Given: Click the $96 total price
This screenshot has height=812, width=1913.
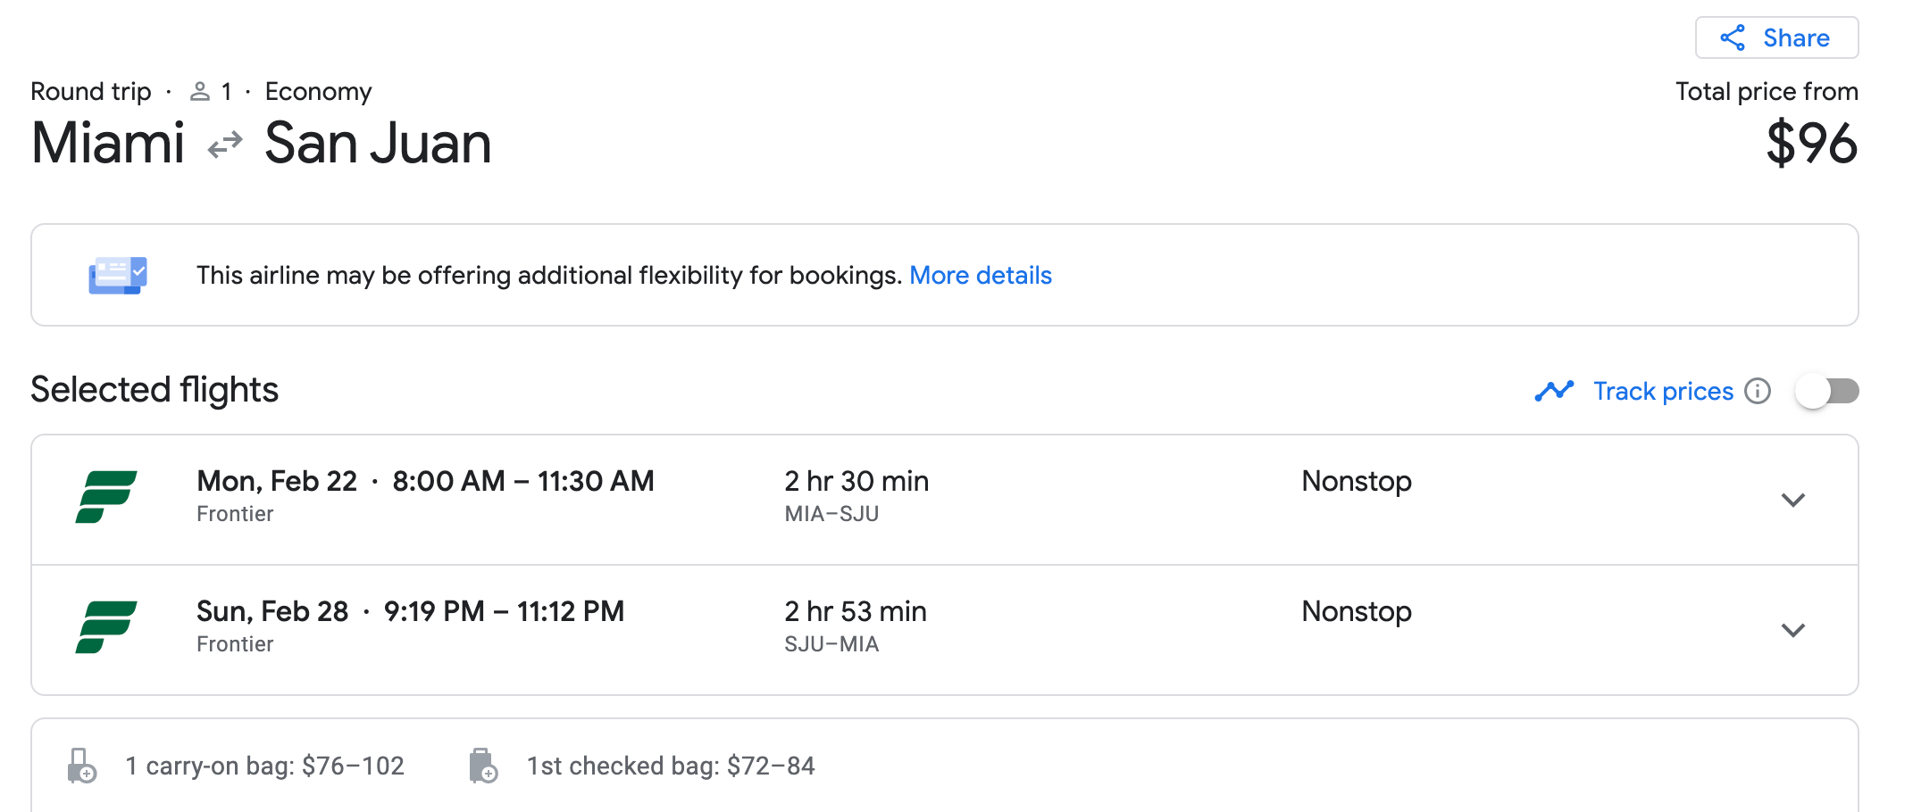Looking at the screenshot, I should point(1812,143).
